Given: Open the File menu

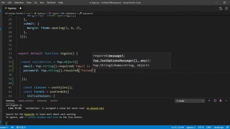Looking at the screenshot, I should 3,3.
